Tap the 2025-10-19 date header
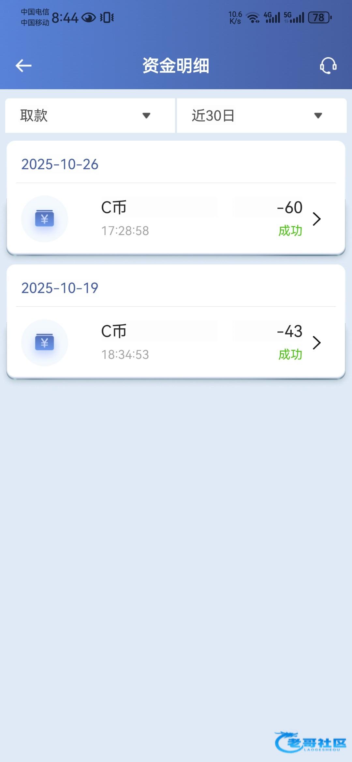 pyautogui.click(x=60, y=288)
